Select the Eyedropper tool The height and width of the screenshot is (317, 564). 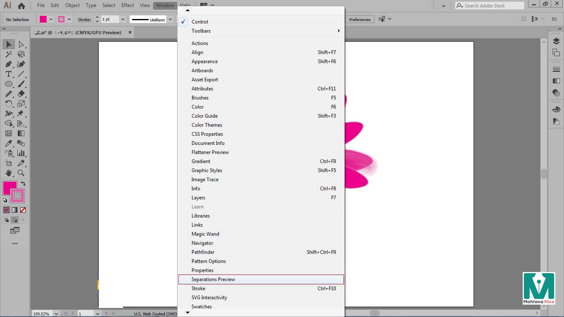point(8,143)
